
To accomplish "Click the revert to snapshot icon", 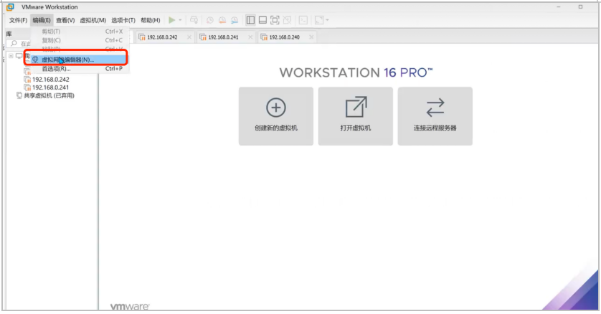I will (222, 20).
